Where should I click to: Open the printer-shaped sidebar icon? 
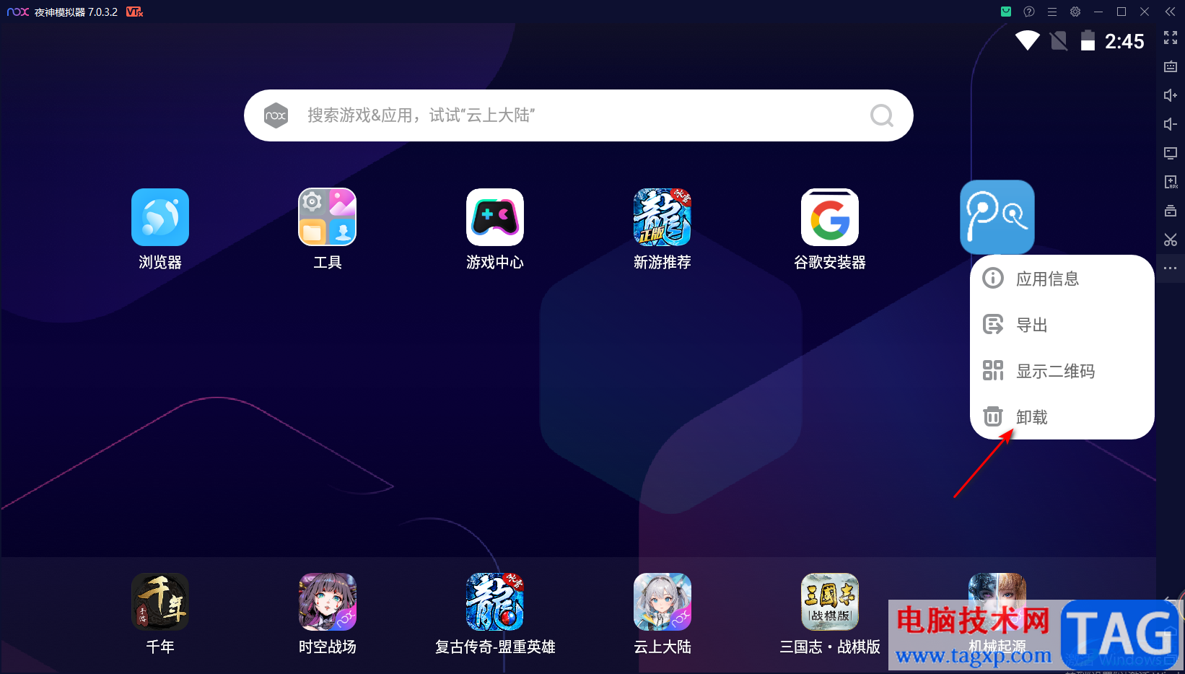1171,211
